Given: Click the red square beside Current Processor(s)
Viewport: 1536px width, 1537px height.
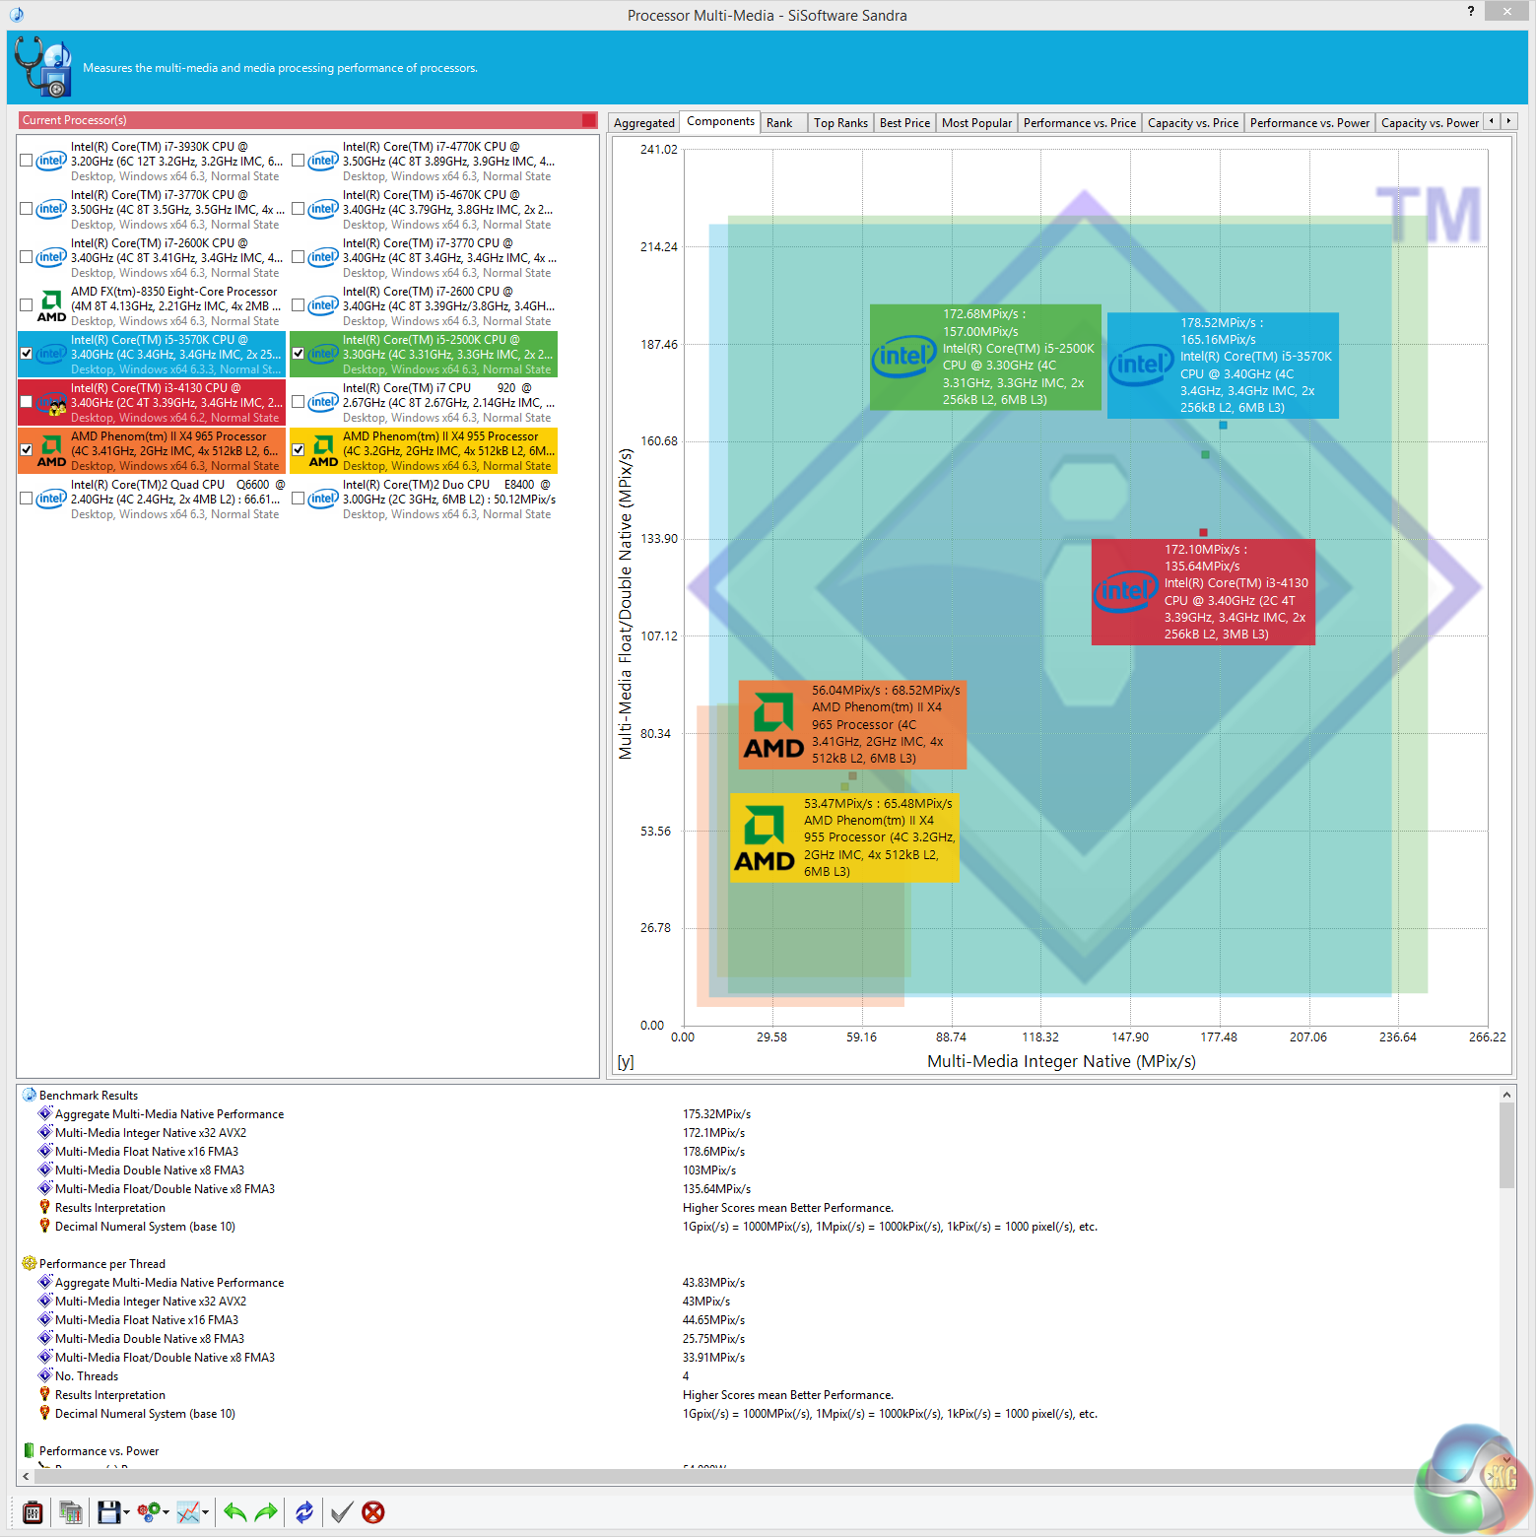Looking at the screenshot, I should pyautogui.click(x=589, y=120).
